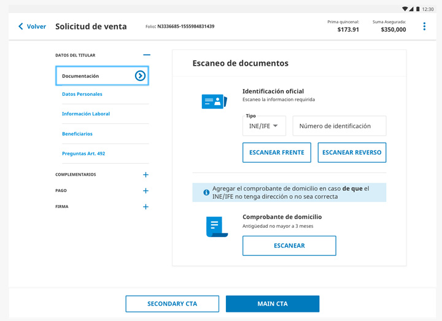Open the Tipo INE/IFE dropdown
Viewport: 442px width, 321px height.
click(x=264, y=126)
